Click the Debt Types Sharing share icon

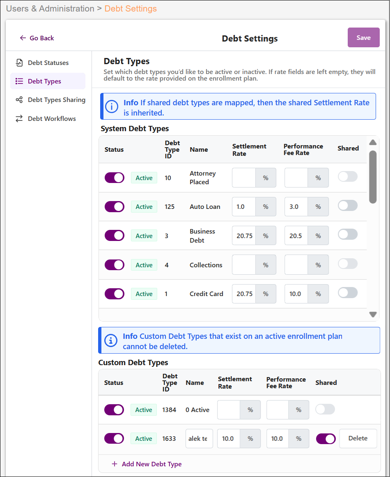click(19, 100)
